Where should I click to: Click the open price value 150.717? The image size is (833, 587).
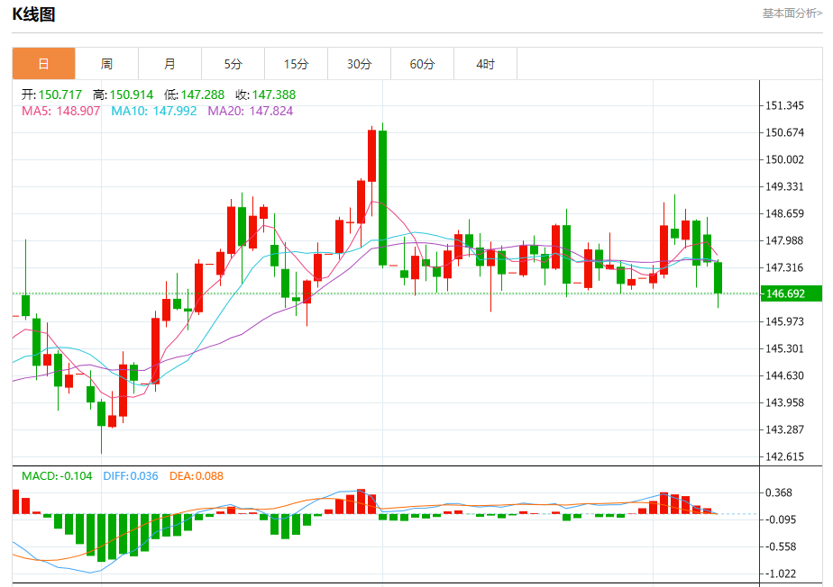[x=60, y=95]
